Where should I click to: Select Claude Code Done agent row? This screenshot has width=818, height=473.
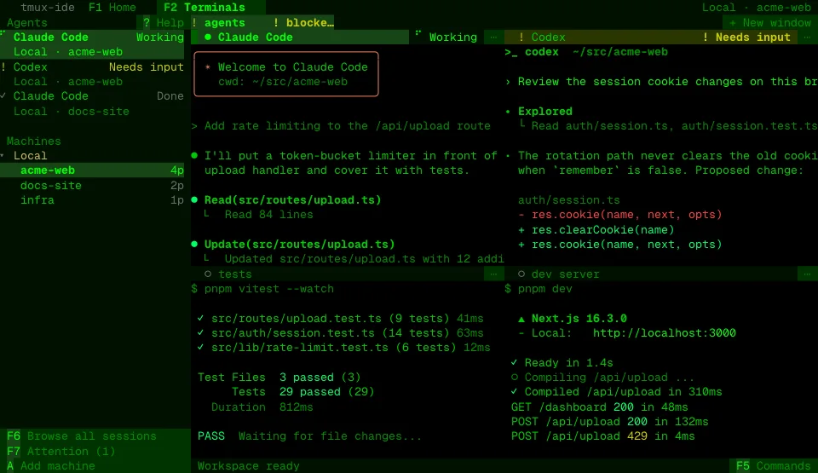click(92, 103)
